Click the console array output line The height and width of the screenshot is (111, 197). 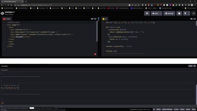coord(10,88)
